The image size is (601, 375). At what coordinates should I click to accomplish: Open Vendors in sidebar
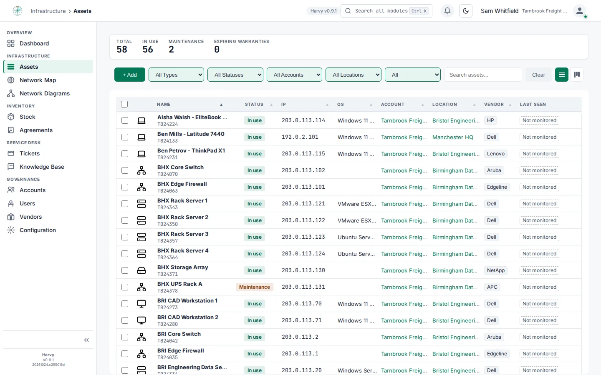tap(48, 217)
